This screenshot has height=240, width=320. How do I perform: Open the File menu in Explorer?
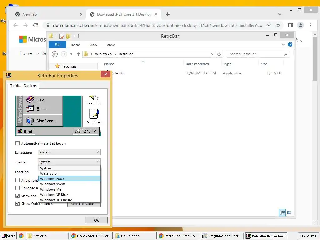[x=57, y=45]
